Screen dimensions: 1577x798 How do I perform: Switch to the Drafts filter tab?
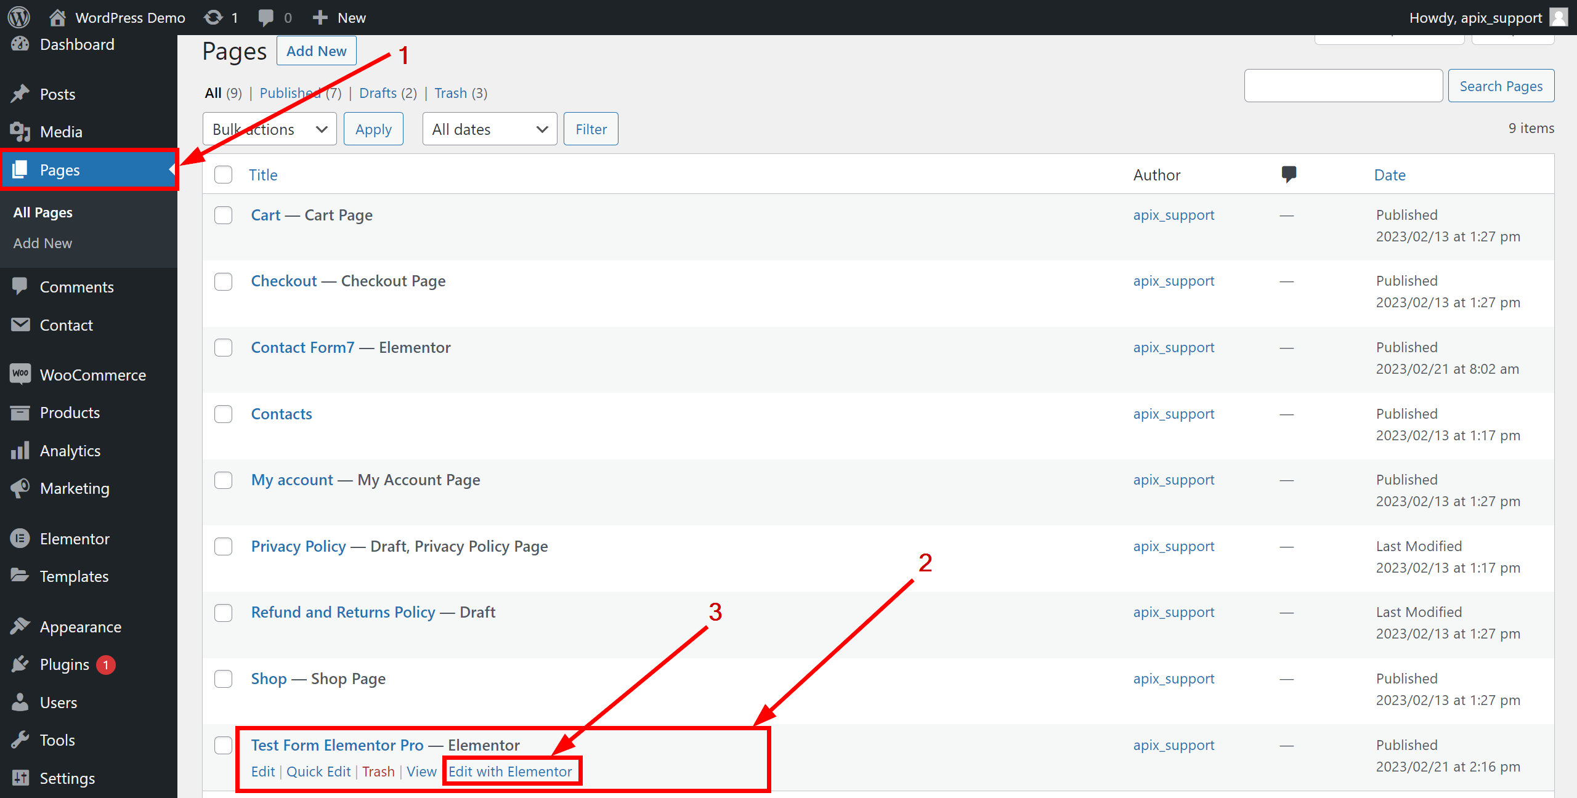pyautogui.click(x=378, y=93)
